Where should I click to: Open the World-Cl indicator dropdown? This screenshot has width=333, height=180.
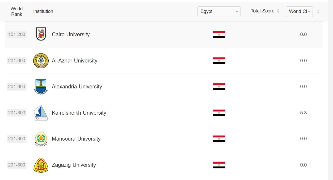coord(299,12)
